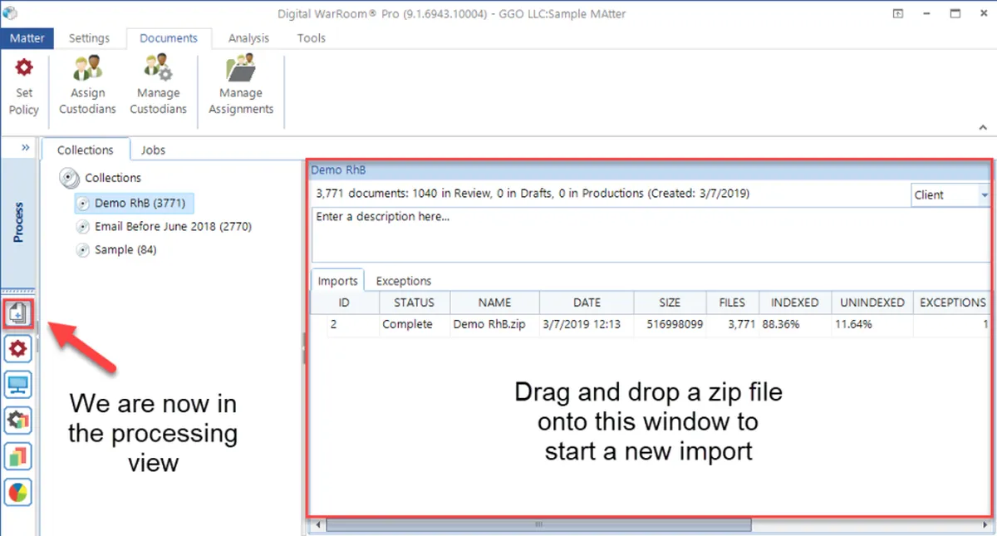Image resolution: width=997 pixels, height=536 pixels.
Task: Sort by the SIZE column header
Action: coord(670,302)
